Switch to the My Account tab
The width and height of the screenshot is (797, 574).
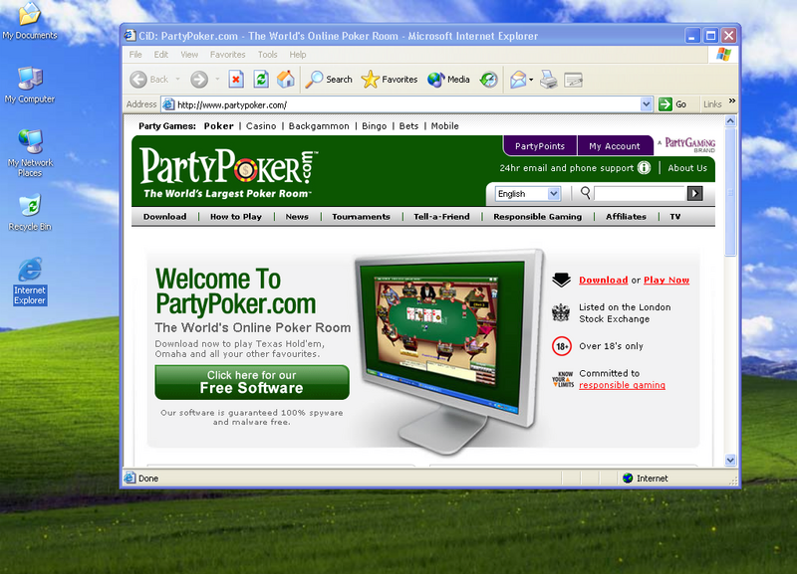pos(615,145)
